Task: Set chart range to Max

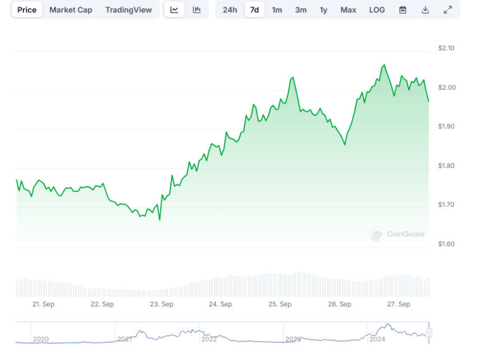Action: click(x=348, y=10)
